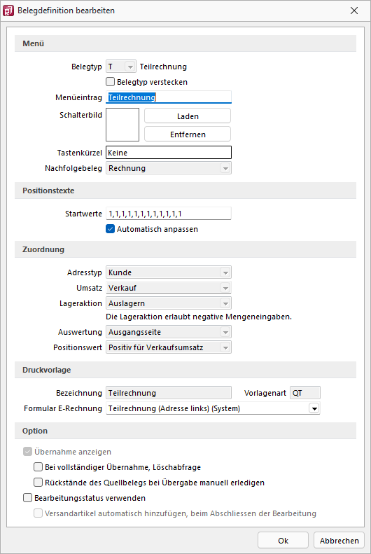The image size is (371, 554).
Task: Close the Belegdefinition bearbeiten dialog
Action: click(354, 11)
